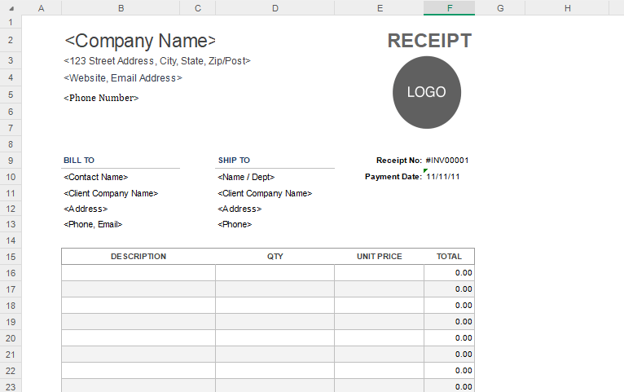Screen dimensions: 624x392
Task: Click the <Website, Email Address> cell
Action: (123, 78)
